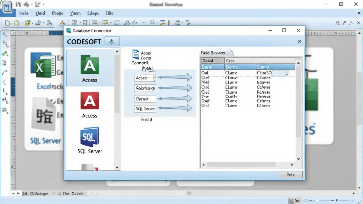Click the partially visible database icon below SQL Server
The width and height of the screenshot is (363, 204).
(90, 167)
